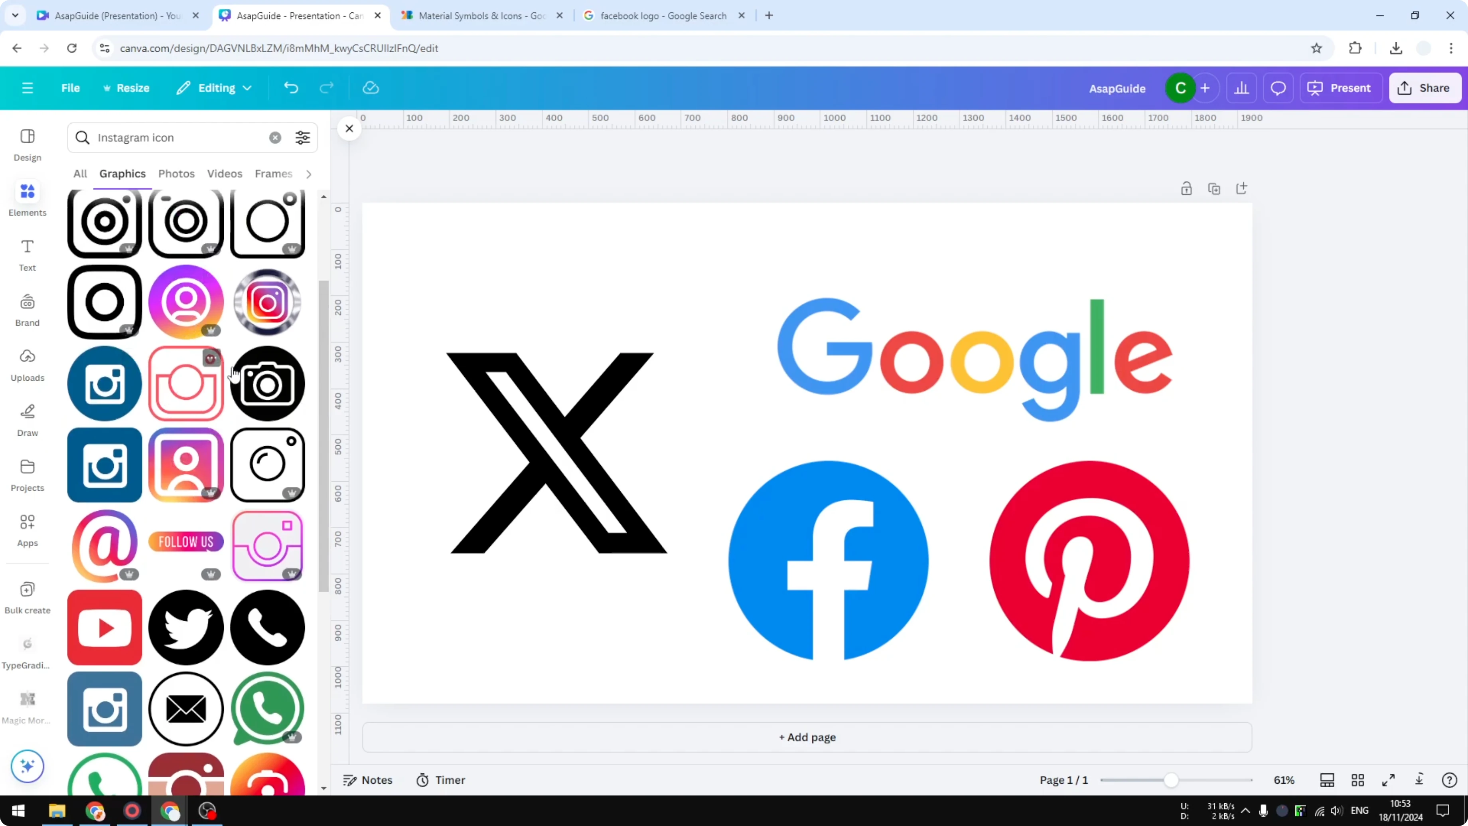This screenshot has width=1468, height=826.
Task: Expand the Resize options
Action: pyautogui.click(x=126, y=88)
